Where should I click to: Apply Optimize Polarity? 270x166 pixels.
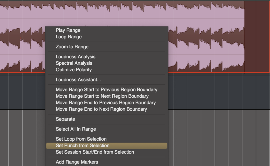click(74, 69)
